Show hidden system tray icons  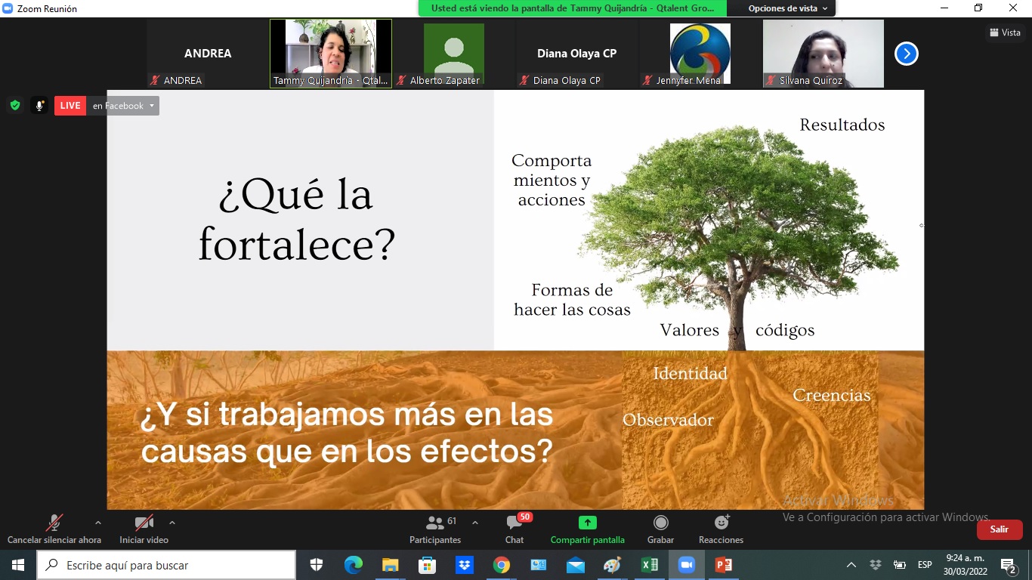pyautogui.click(x=851, y=565)
